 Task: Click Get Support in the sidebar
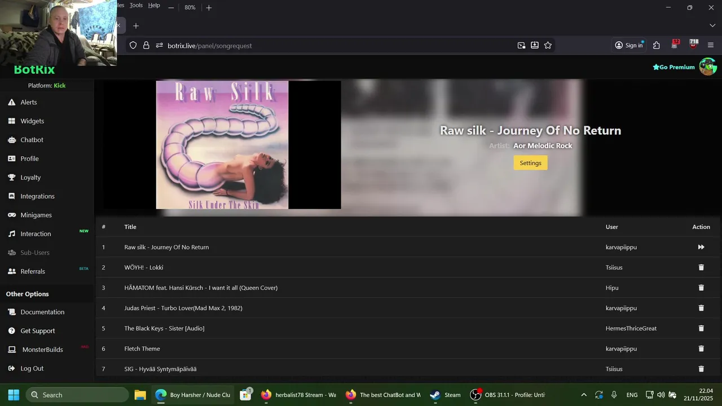[x=38, y=330]
